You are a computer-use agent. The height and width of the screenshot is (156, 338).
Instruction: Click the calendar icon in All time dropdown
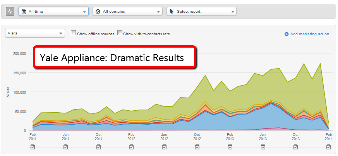click(24, 12)
